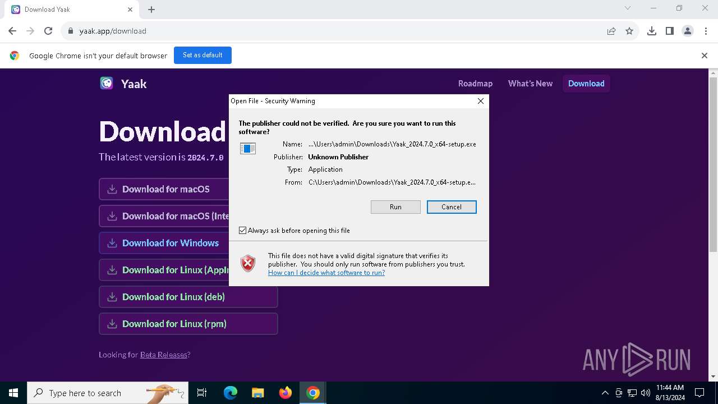Open the What's New nav item
Viewport: 718px width, 404px height.
(530, 84)
